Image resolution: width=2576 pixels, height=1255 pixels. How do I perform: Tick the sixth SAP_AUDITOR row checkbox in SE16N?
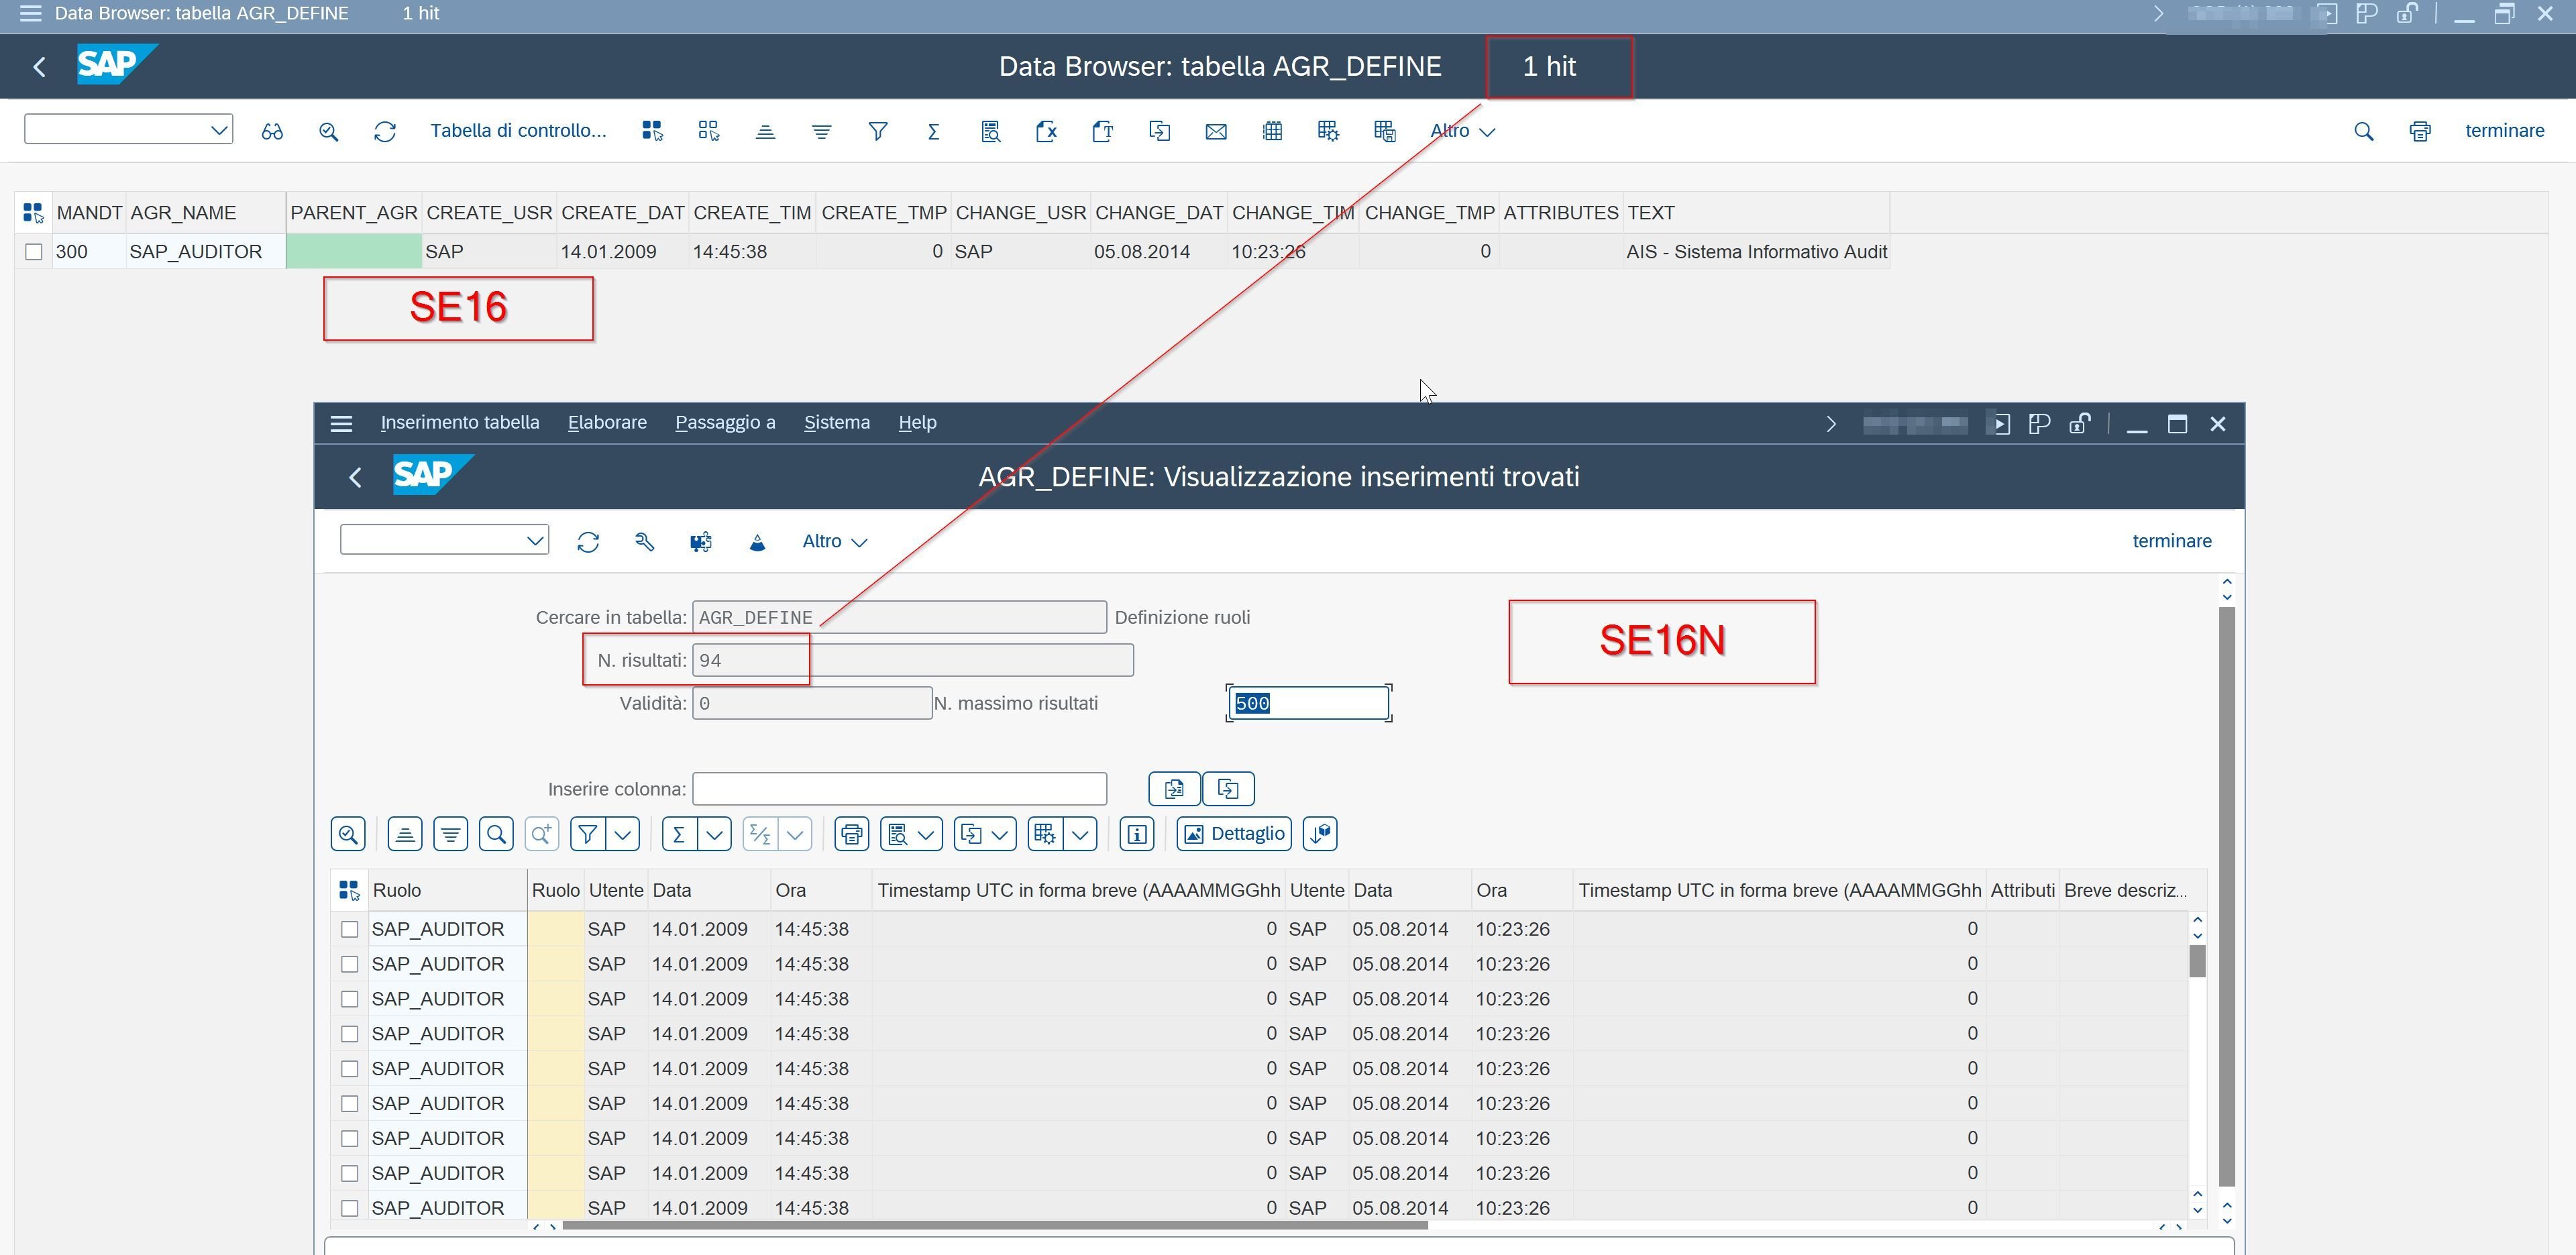[349, 1104]
